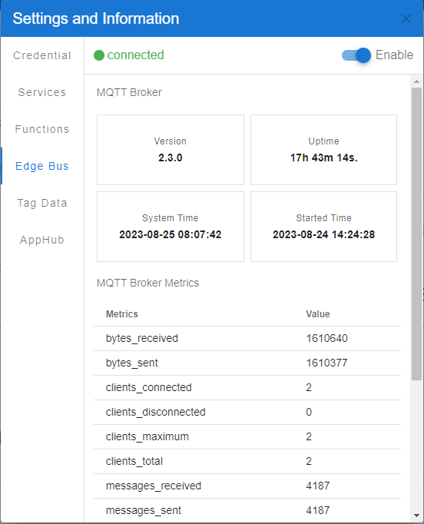Select the messages_sent metric
424x524 pixels.
(247, 510)
